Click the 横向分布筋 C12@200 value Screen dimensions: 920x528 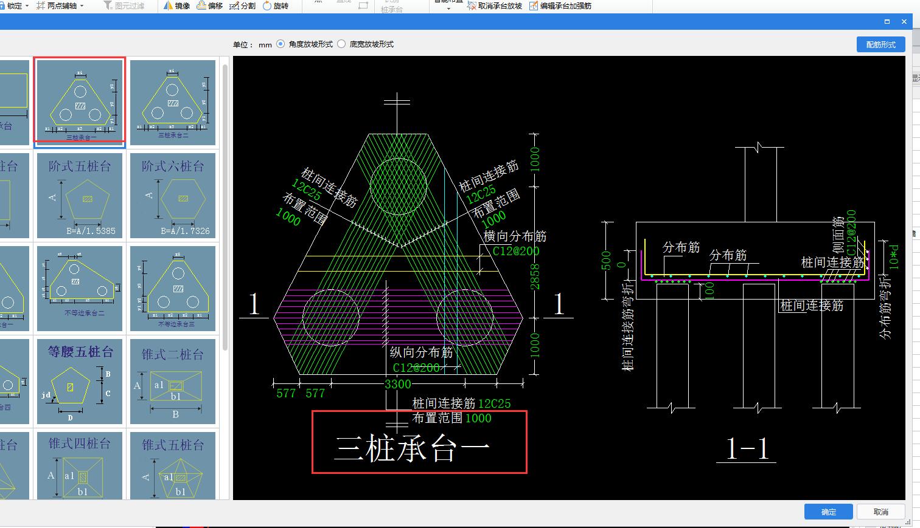click(515, 251)
